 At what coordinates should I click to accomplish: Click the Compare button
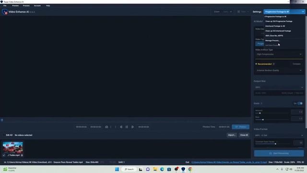click(296, 64)
